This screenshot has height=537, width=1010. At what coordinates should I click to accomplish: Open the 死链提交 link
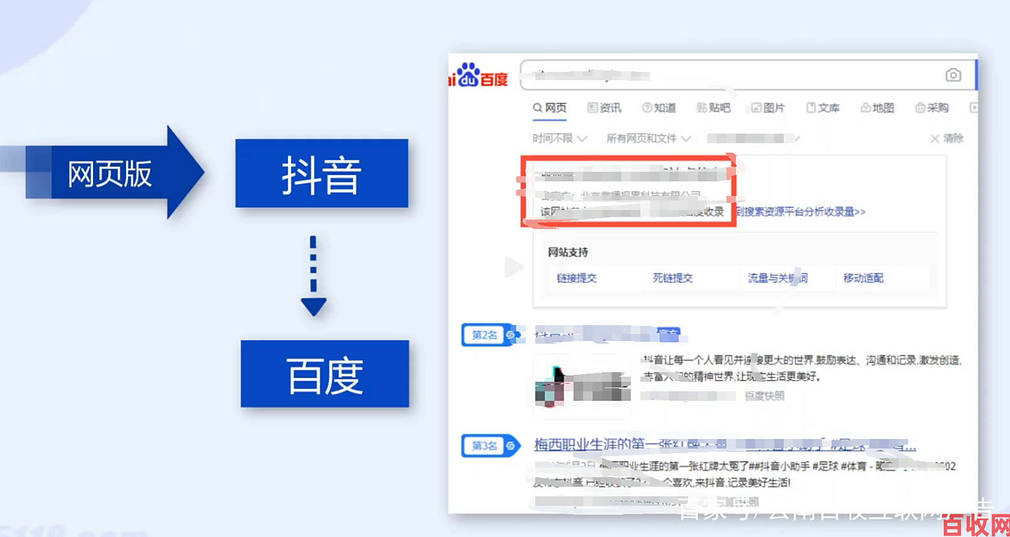pos(672,278)
